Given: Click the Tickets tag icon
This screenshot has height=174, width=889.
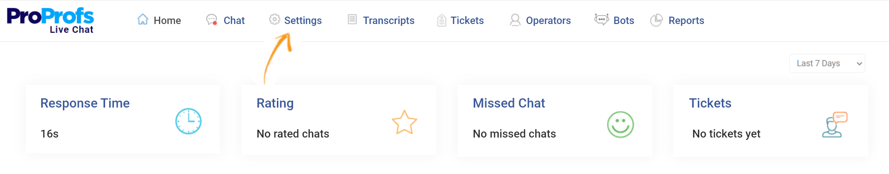Looking at the screenshot, I should point(442,20).
